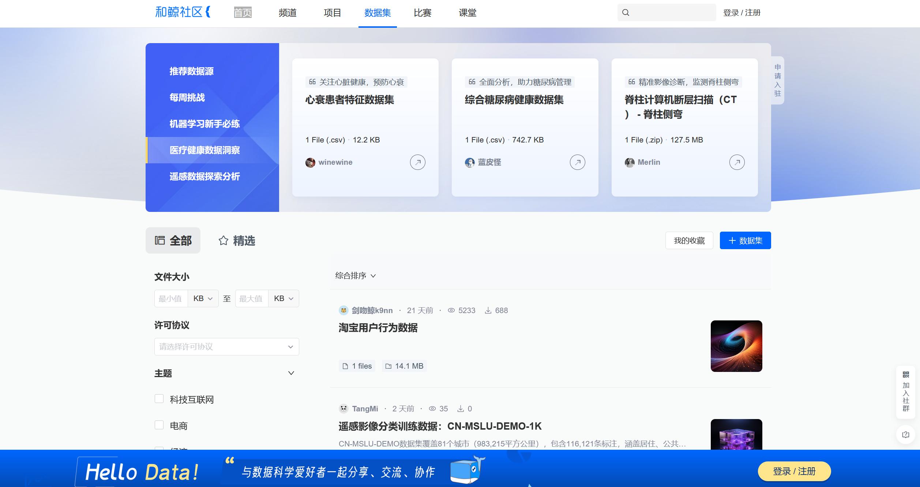Image resolution: width=920 pixels, height=487 pixels.
Task: Click the 1 files tag
Action: point(357,366)
